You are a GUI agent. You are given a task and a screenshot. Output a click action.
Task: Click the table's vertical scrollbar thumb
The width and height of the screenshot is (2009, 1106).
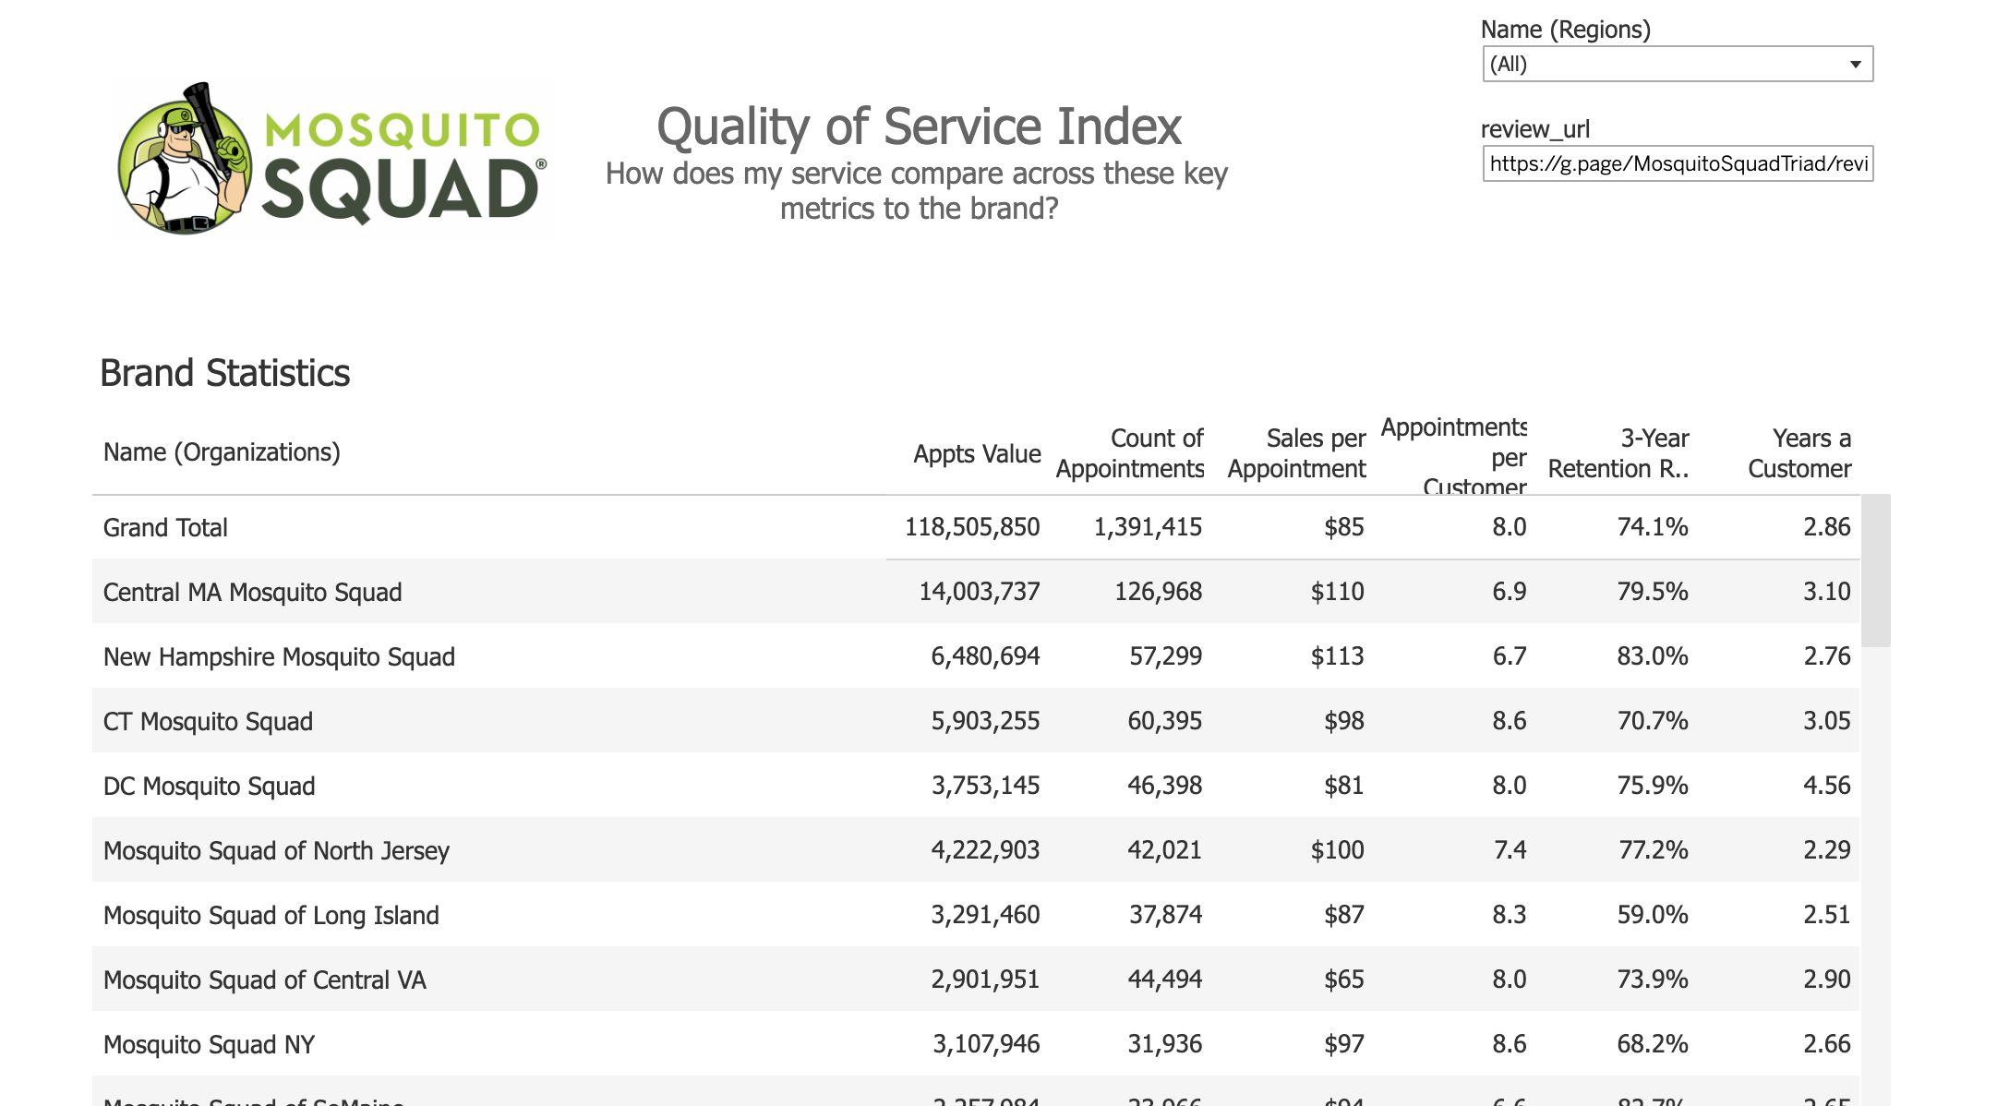pyautogui.click(x=1875, y=571)
